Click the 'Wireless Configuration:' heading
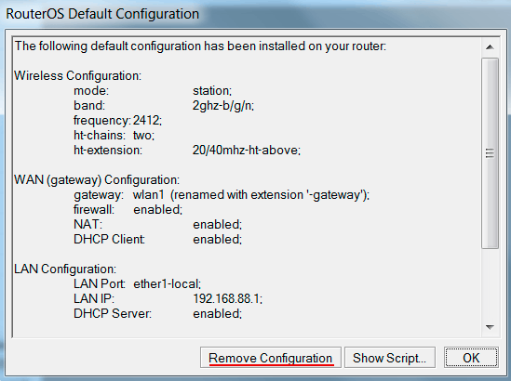The image size is (511, 381). [x=78, y=76]
